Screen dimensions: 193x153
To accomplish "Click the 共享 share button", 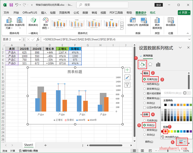I will (x=184, y=13).
